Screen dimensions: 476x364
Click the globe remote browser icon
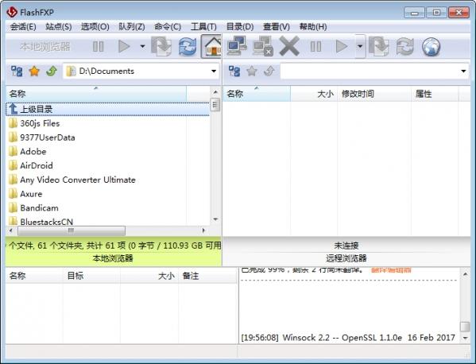[431, 47]
